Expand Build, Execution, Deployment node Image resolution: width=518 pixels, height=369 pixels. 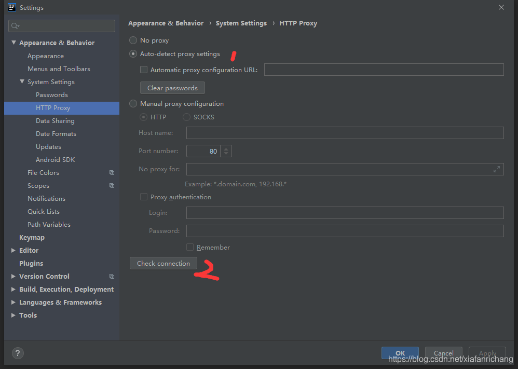(13, 289)
